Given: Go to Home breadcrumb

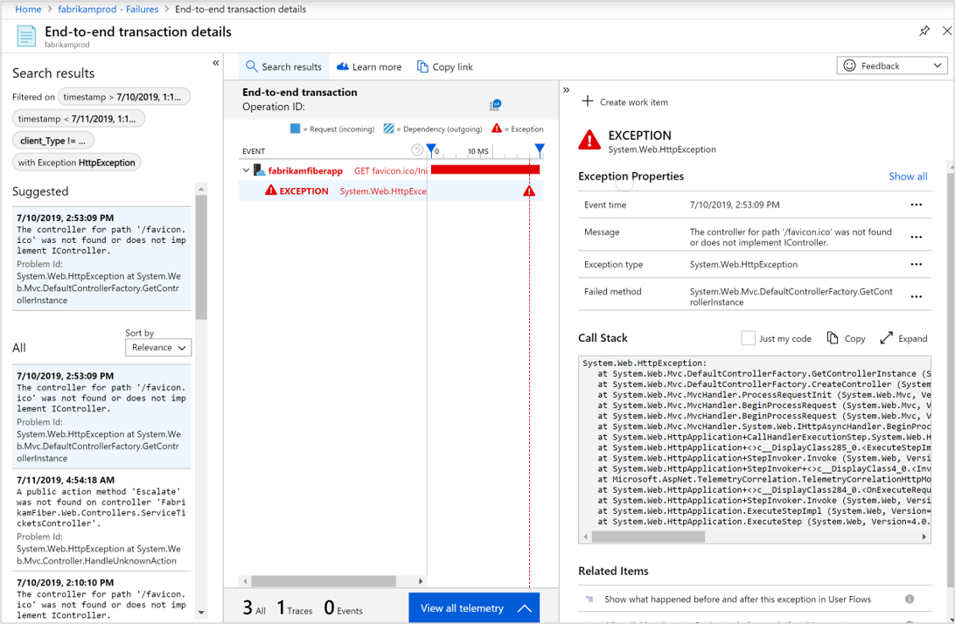Looking at the screenshot, I should pyautogui.click(x=28, y=9).
